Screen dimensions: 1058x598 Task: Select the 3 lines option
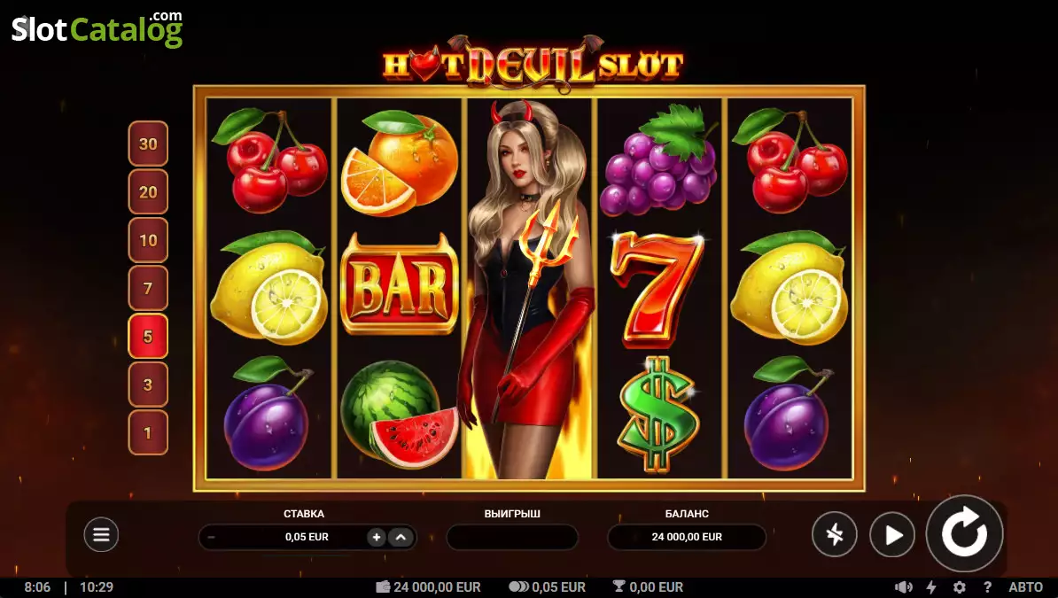148,384
